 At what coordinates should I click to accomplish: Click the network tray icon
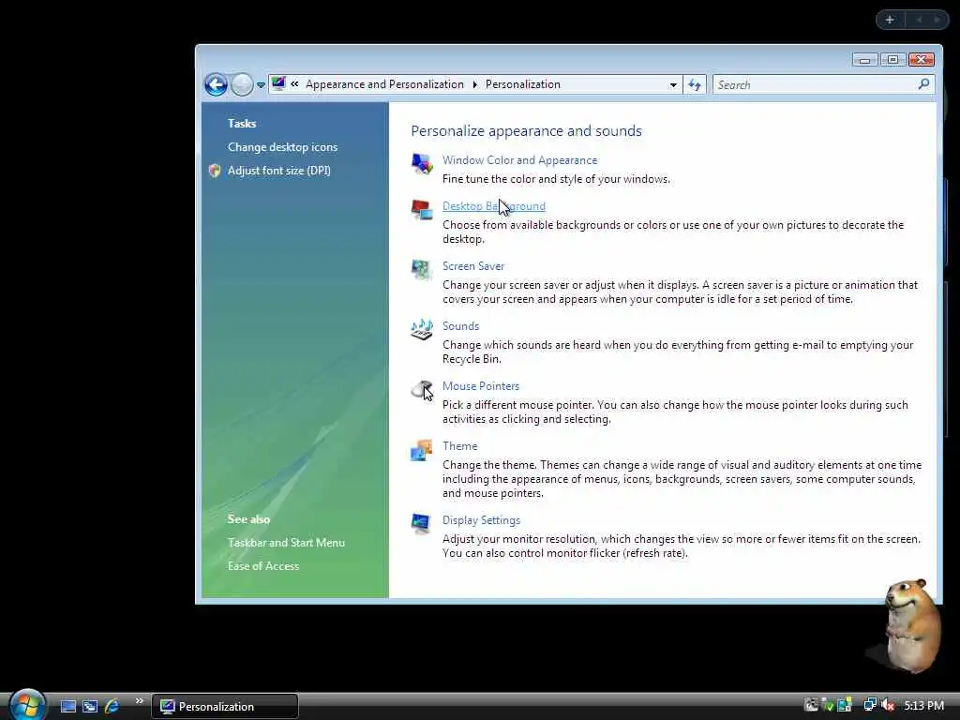869,705
